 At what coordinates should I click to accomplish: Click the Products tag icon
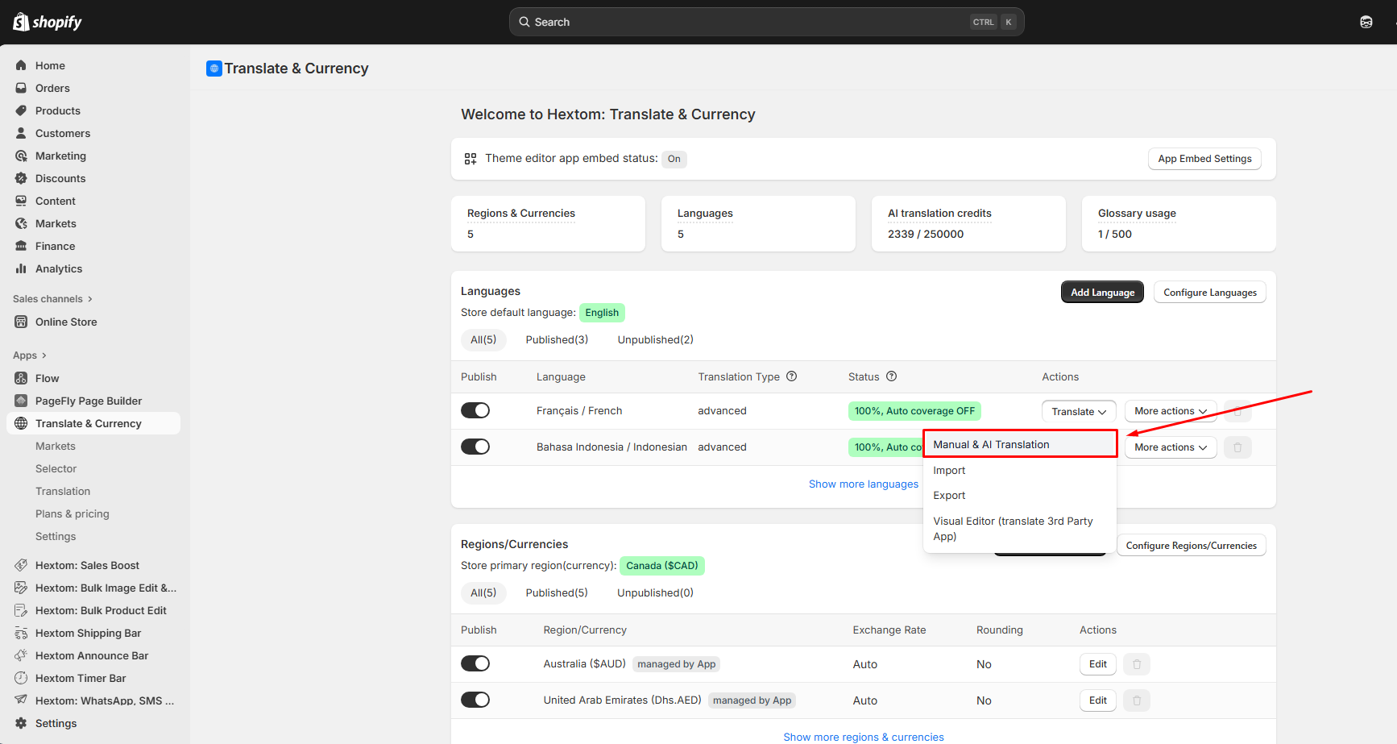21,110
